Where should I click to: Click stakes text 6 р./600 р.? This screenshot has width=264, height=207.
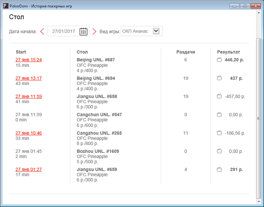click(x=87, y=125)
